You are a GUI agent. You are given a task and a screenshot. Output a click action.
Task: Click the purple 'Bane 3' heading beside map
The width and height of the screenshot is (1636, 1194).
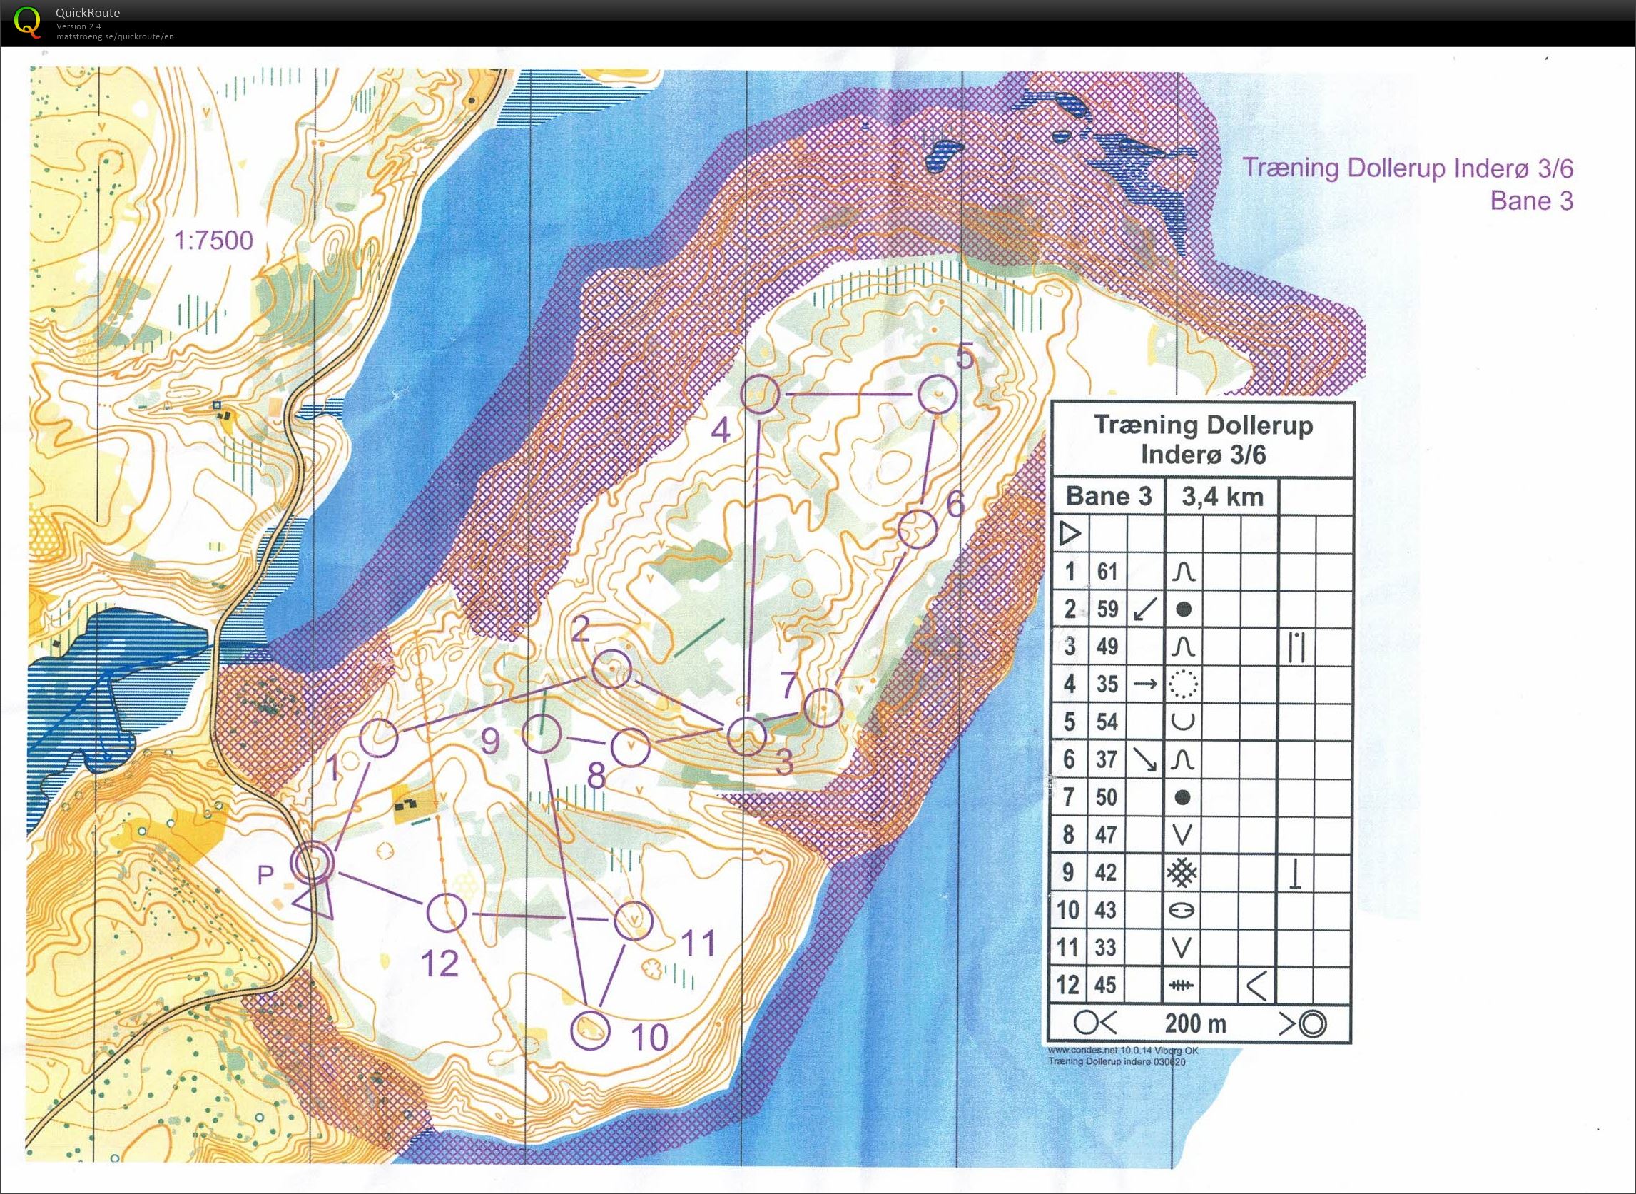1532,201
